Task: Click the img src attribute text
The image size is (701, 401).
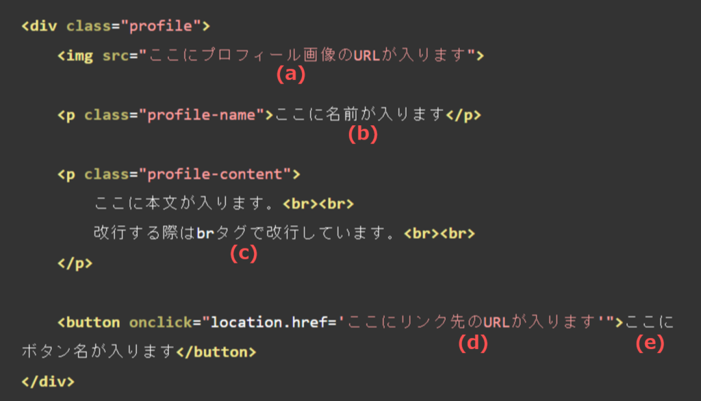Action: point(115,55)
